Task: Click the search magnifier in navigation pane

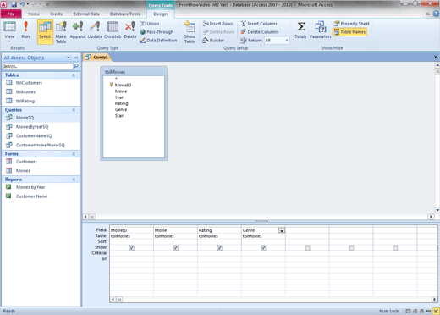Action: (76, 66)
